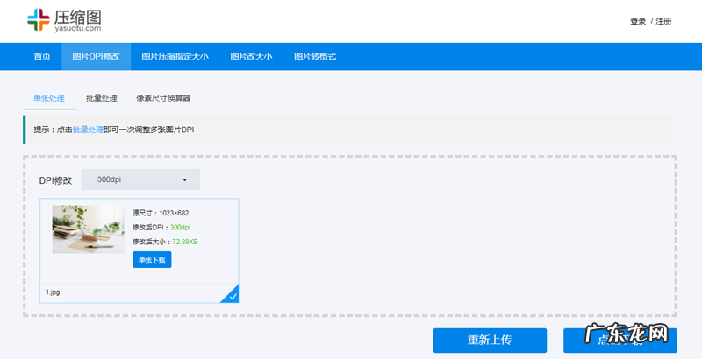Click the uploaded plant photo thumbnail

point(89,229)
